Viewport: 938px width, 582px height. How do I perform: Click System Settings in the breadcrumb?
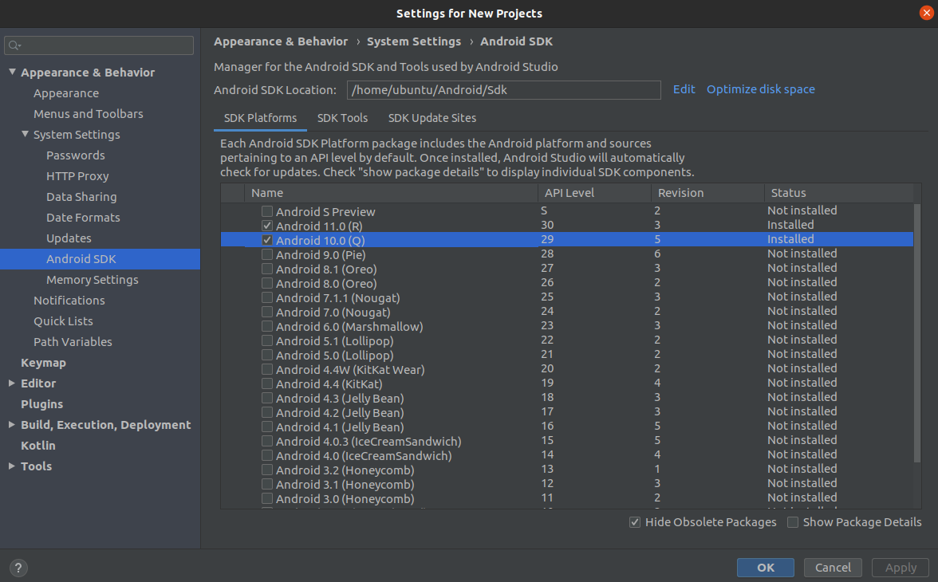point(414,41)
